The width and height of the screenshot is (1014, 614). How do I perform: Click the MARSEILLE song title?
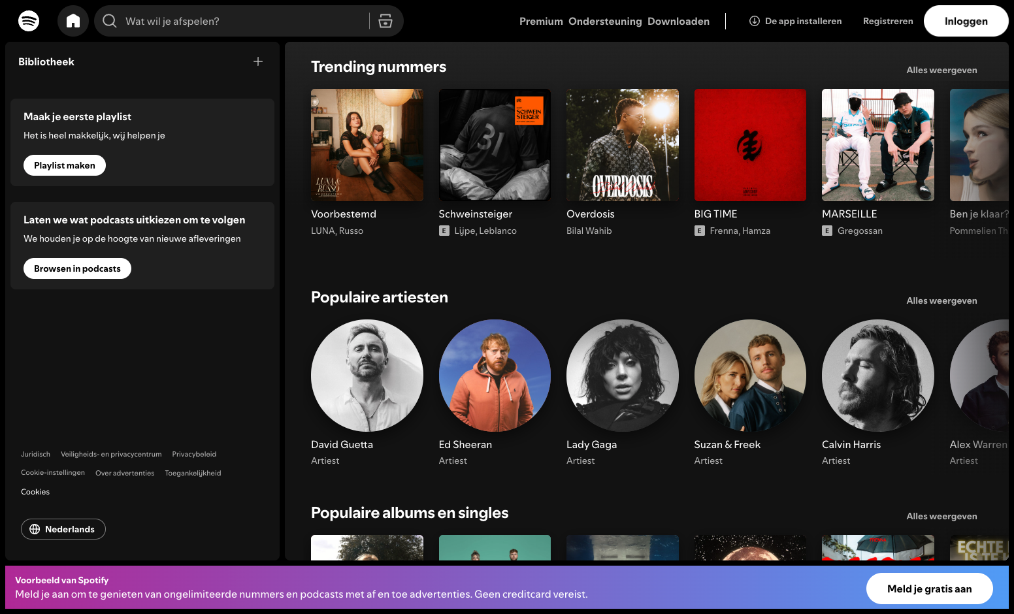click(849, 214)
